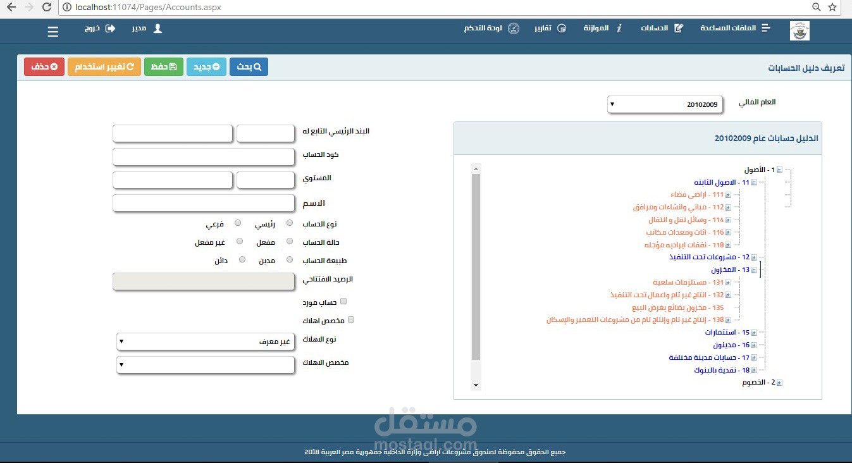This screenshot has width=852, height=463.
Task: Click الرصيد الافتتاحي field
Action: [204, 282]
